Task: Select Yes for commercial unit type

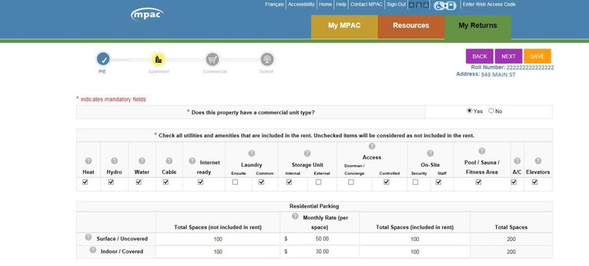Action: pos(470,111)
